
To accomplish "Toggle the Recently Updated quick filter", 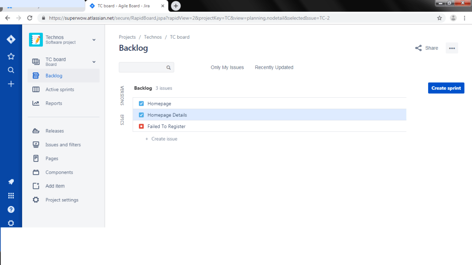I will pyautogui.click(x=274, y=67).
